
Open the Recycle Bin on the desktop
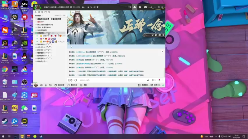point(5,83)
